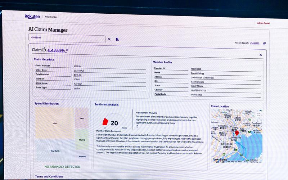Open the map Terms link
The width and height of the screenshot is (288, 180).
pyautogui.click(x=246, y=162)
